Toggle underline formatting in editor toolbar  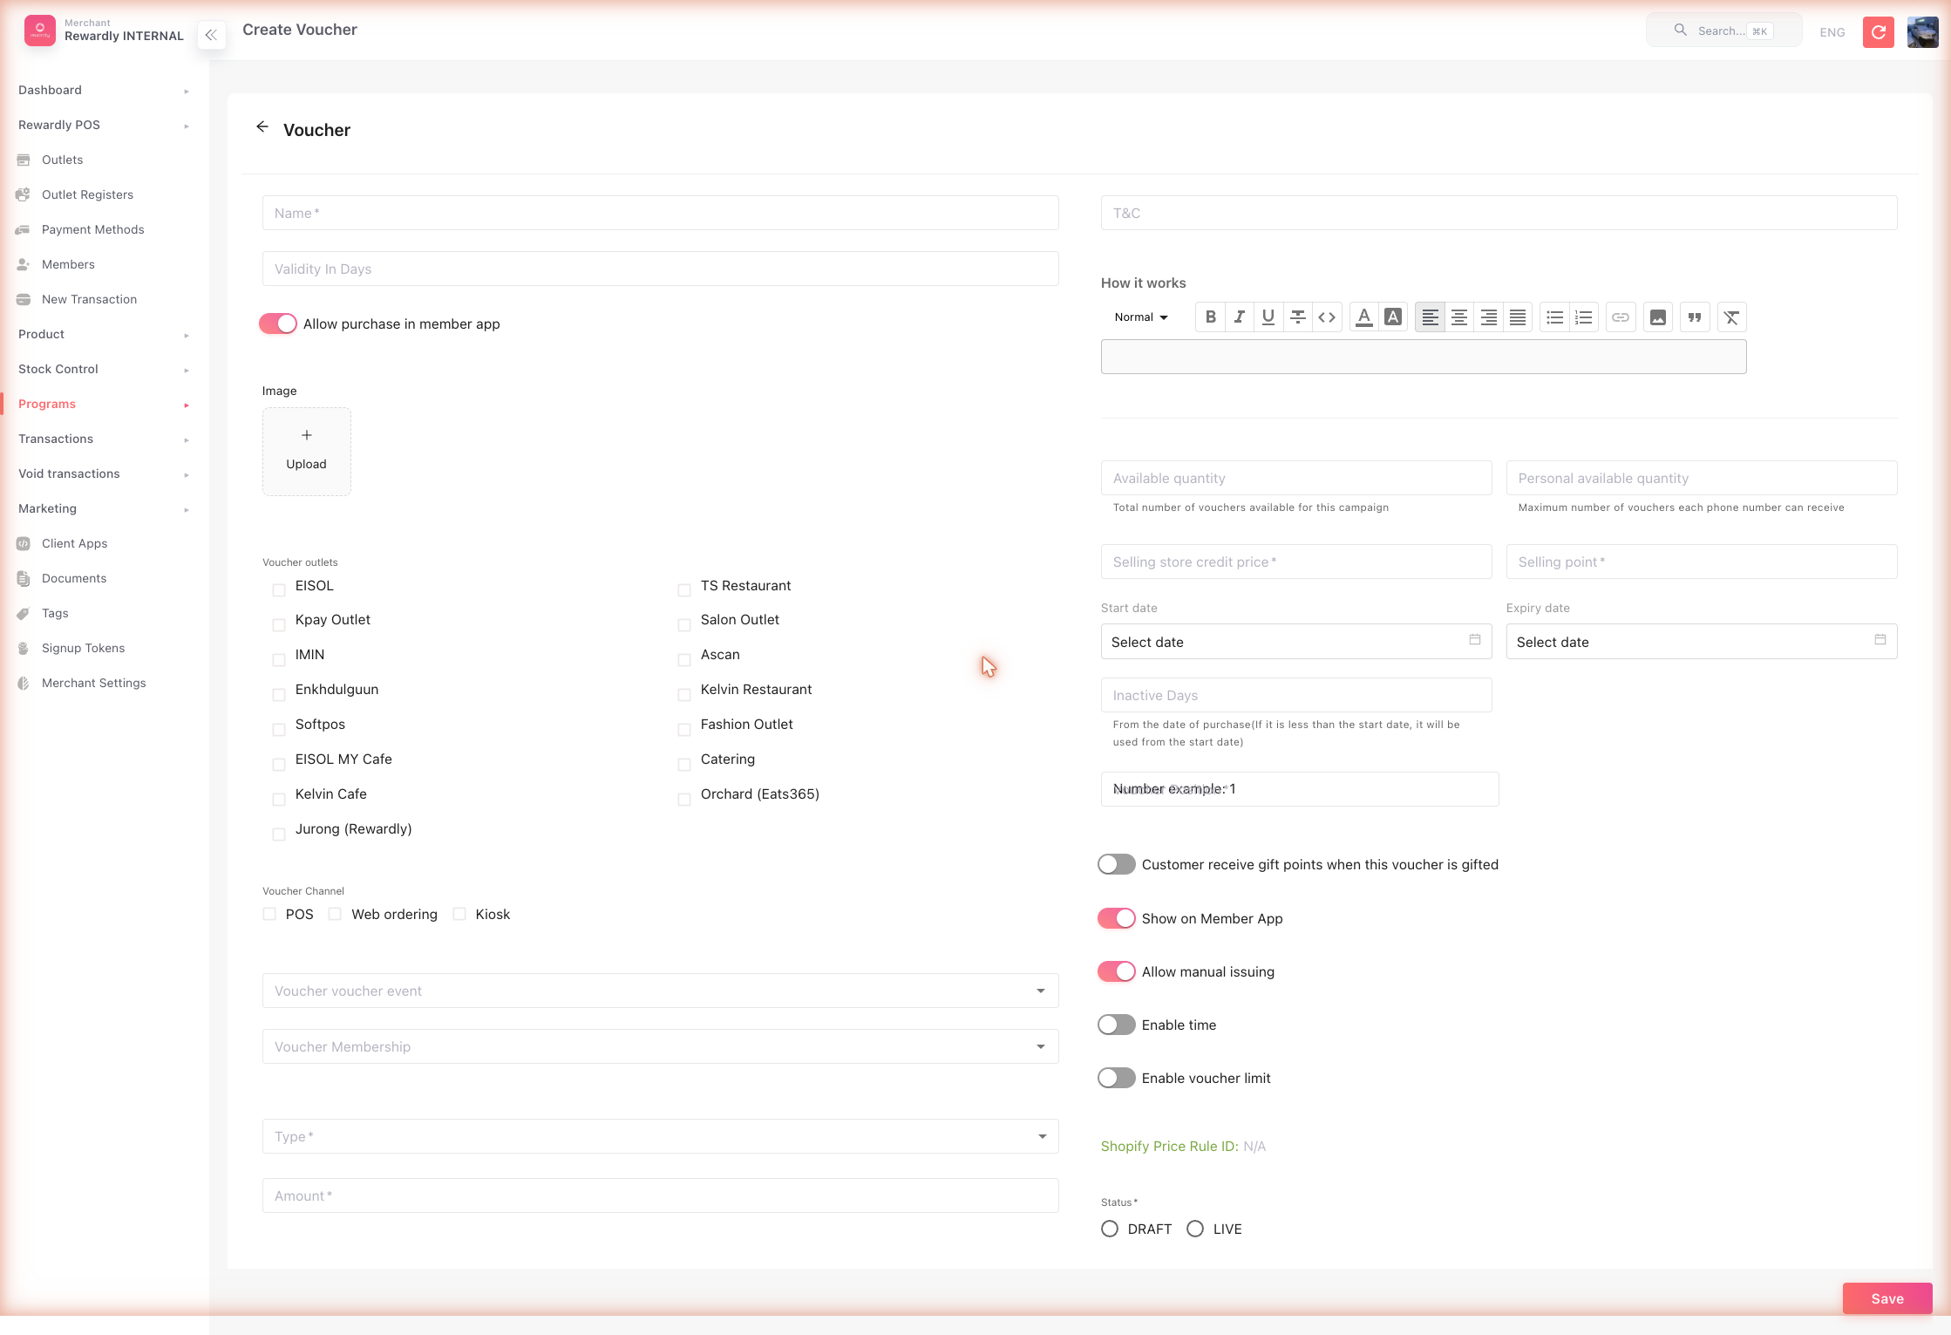pyautogui.click(x=1268, y=317)
